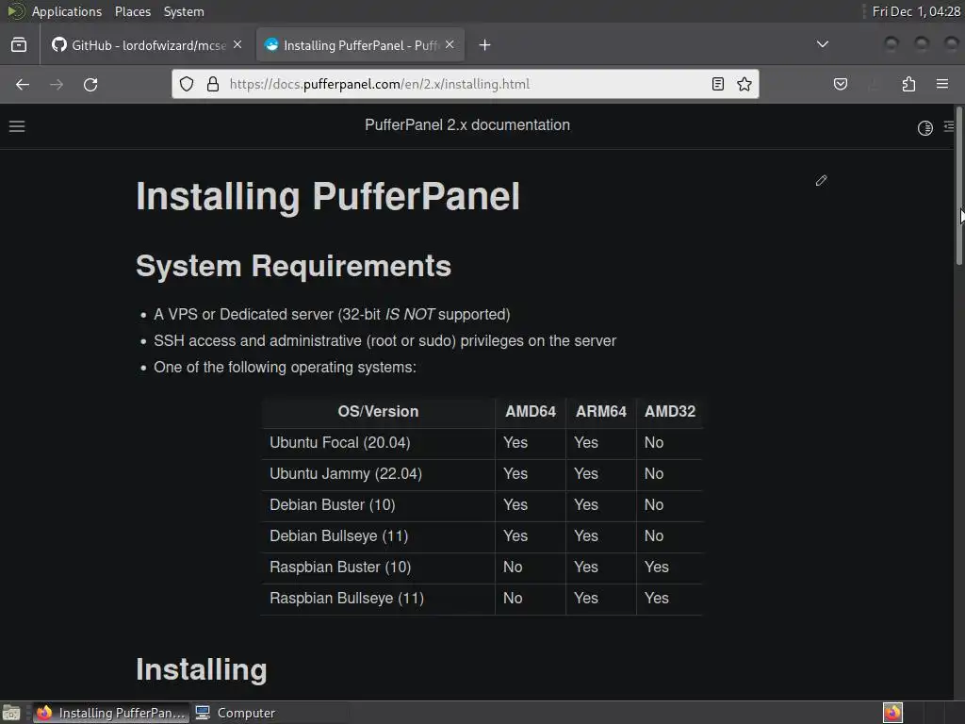
Task: Click the clock showing Fri Dec 1
Action: point(916,11)
